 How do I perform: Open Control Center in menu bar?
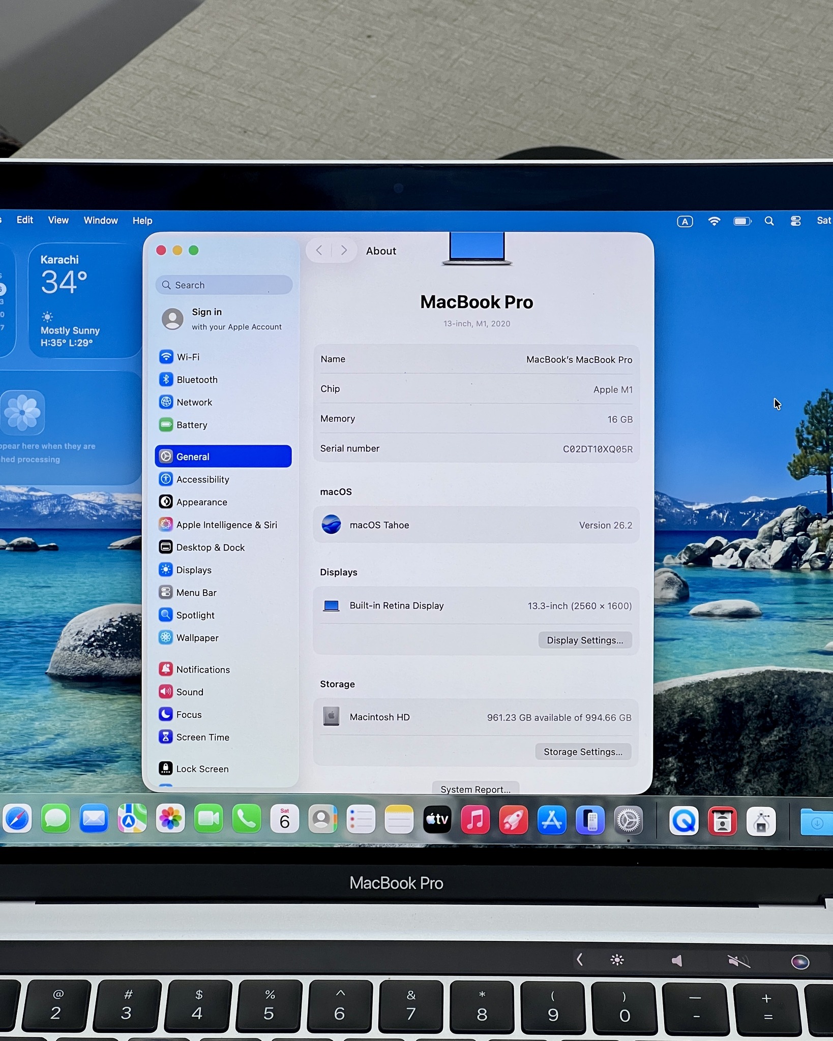[796, 221]
